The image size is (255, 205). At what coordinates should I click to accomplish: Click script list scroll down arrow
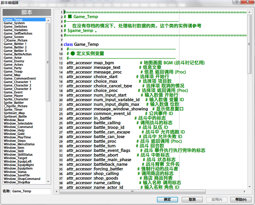[48, 182]
